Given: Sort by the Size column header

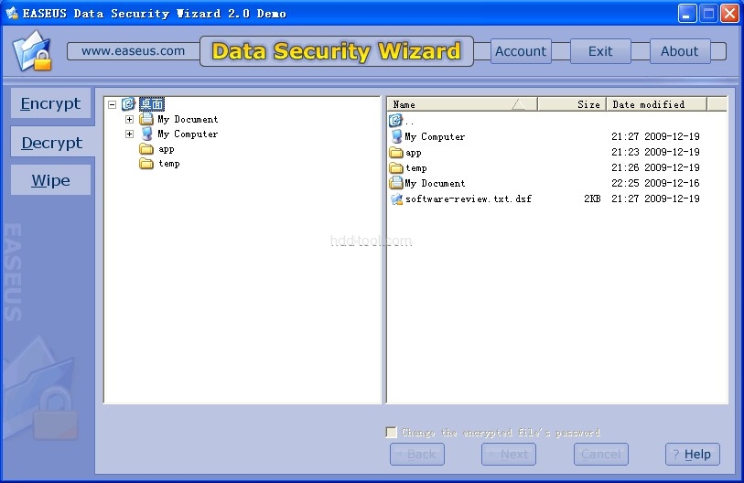Looking at the screenshot, I should (x=572, y=104).
